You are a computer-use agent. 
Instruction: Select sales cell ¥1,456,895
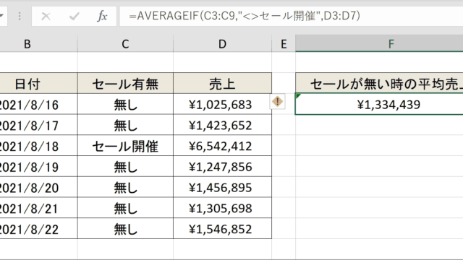click(x=222, y=187)
